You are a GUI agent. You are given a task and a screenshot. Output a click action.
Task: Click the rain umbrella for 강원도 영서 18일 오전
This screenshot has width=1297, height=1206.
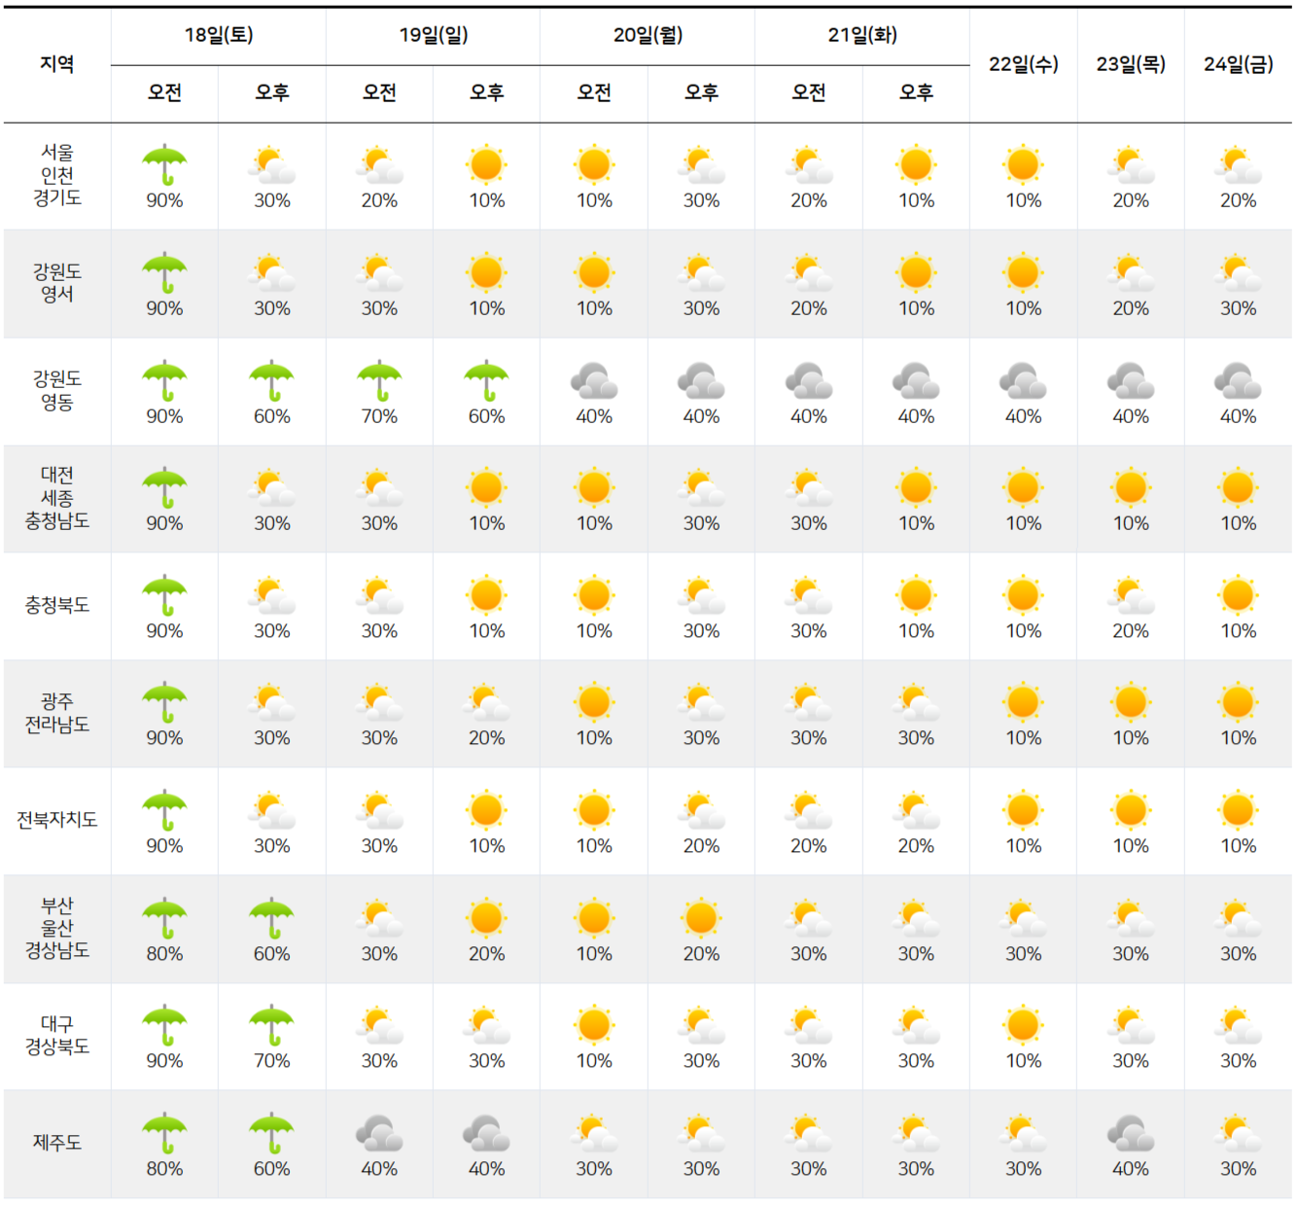click(164, 273)
